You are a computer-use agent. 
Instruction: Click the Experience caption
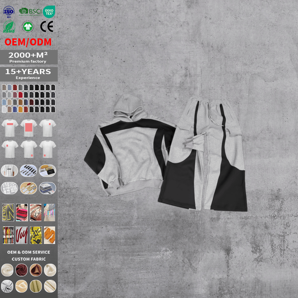click(28, 78)
